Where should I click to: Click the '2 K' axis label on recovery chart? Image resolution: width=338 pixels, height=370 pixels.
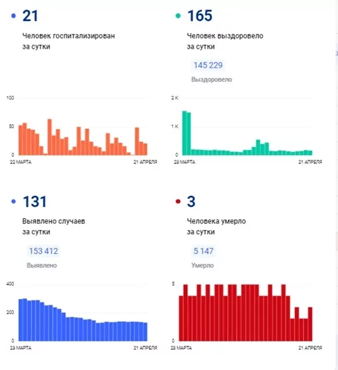175,98
